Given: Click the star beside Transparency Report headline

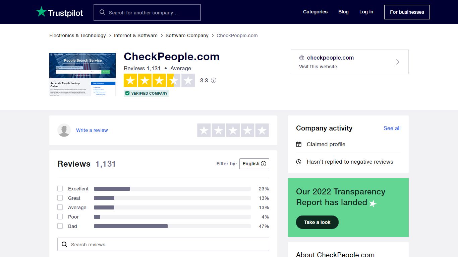Looking at the screenshot, I should 373,203.
